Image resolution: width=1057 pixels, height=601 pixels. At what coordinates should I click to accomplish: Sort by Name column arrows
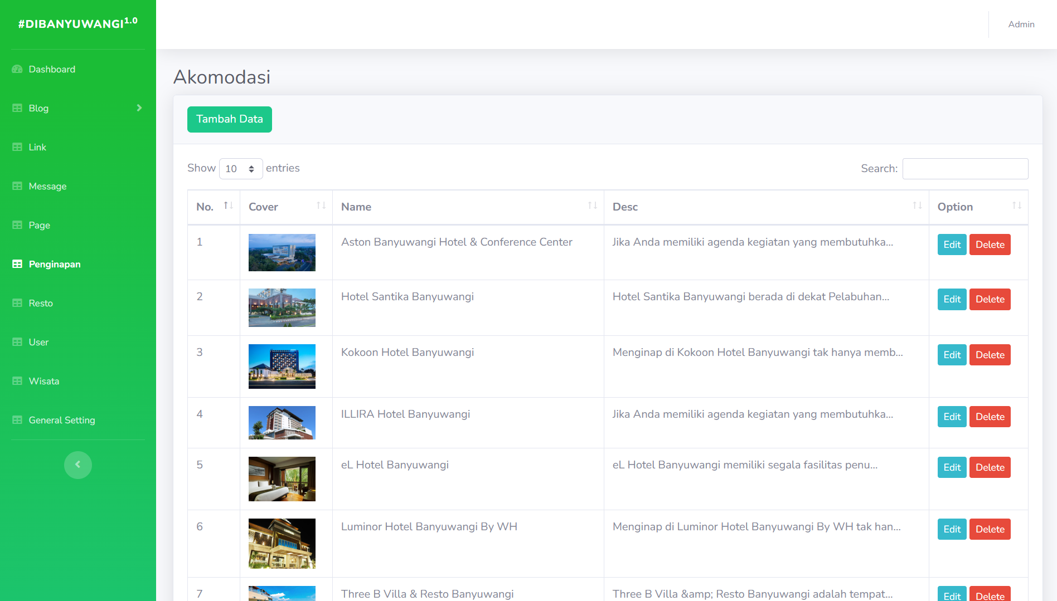pos(593,206)
